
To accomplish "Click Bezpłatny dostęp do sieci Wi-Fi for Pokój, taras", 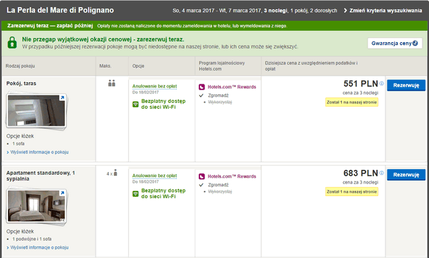I will point(163,104).
